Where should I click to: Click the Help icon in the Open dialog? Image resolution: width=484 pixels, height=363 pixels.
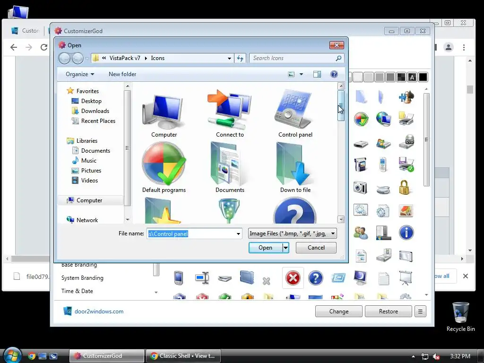334,74
